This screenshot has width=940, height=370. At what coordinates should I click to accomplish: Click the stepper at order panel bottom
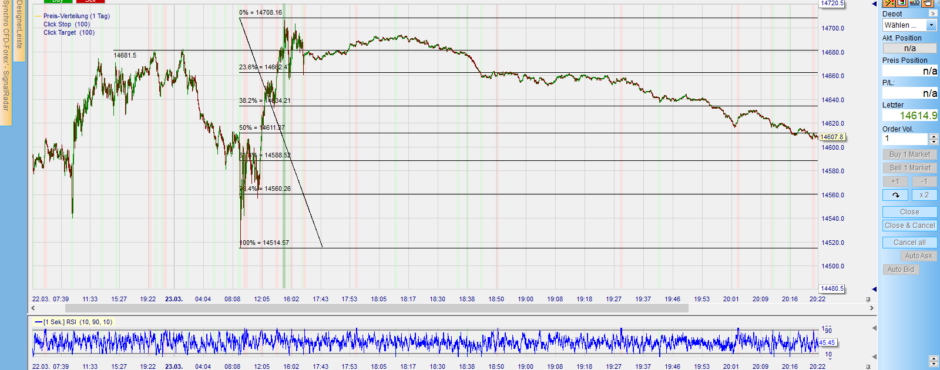(934, 361)
